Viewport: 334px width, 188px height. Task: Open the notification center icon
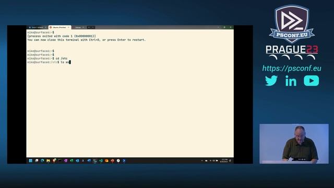(x=230, y=161)
